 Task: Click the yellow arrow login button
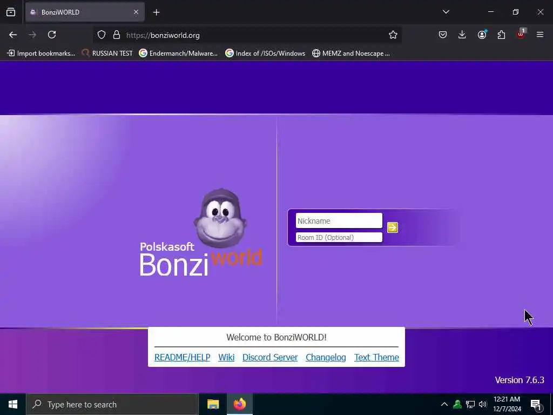(x=392, y=227)
